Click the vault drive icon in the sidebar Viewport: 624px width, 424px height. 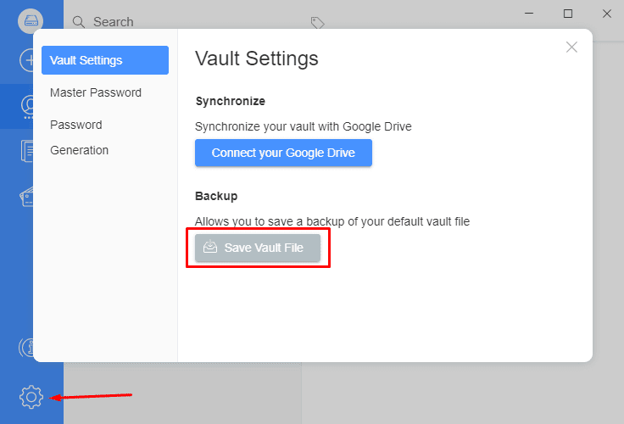31,20
